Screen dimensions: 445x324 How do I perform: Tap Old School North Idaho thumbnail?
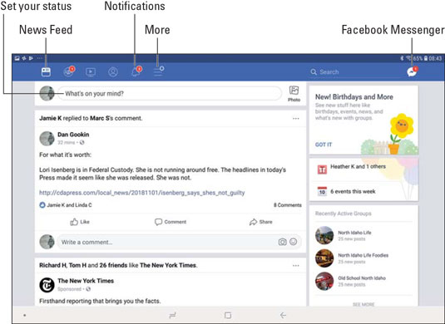324,281
